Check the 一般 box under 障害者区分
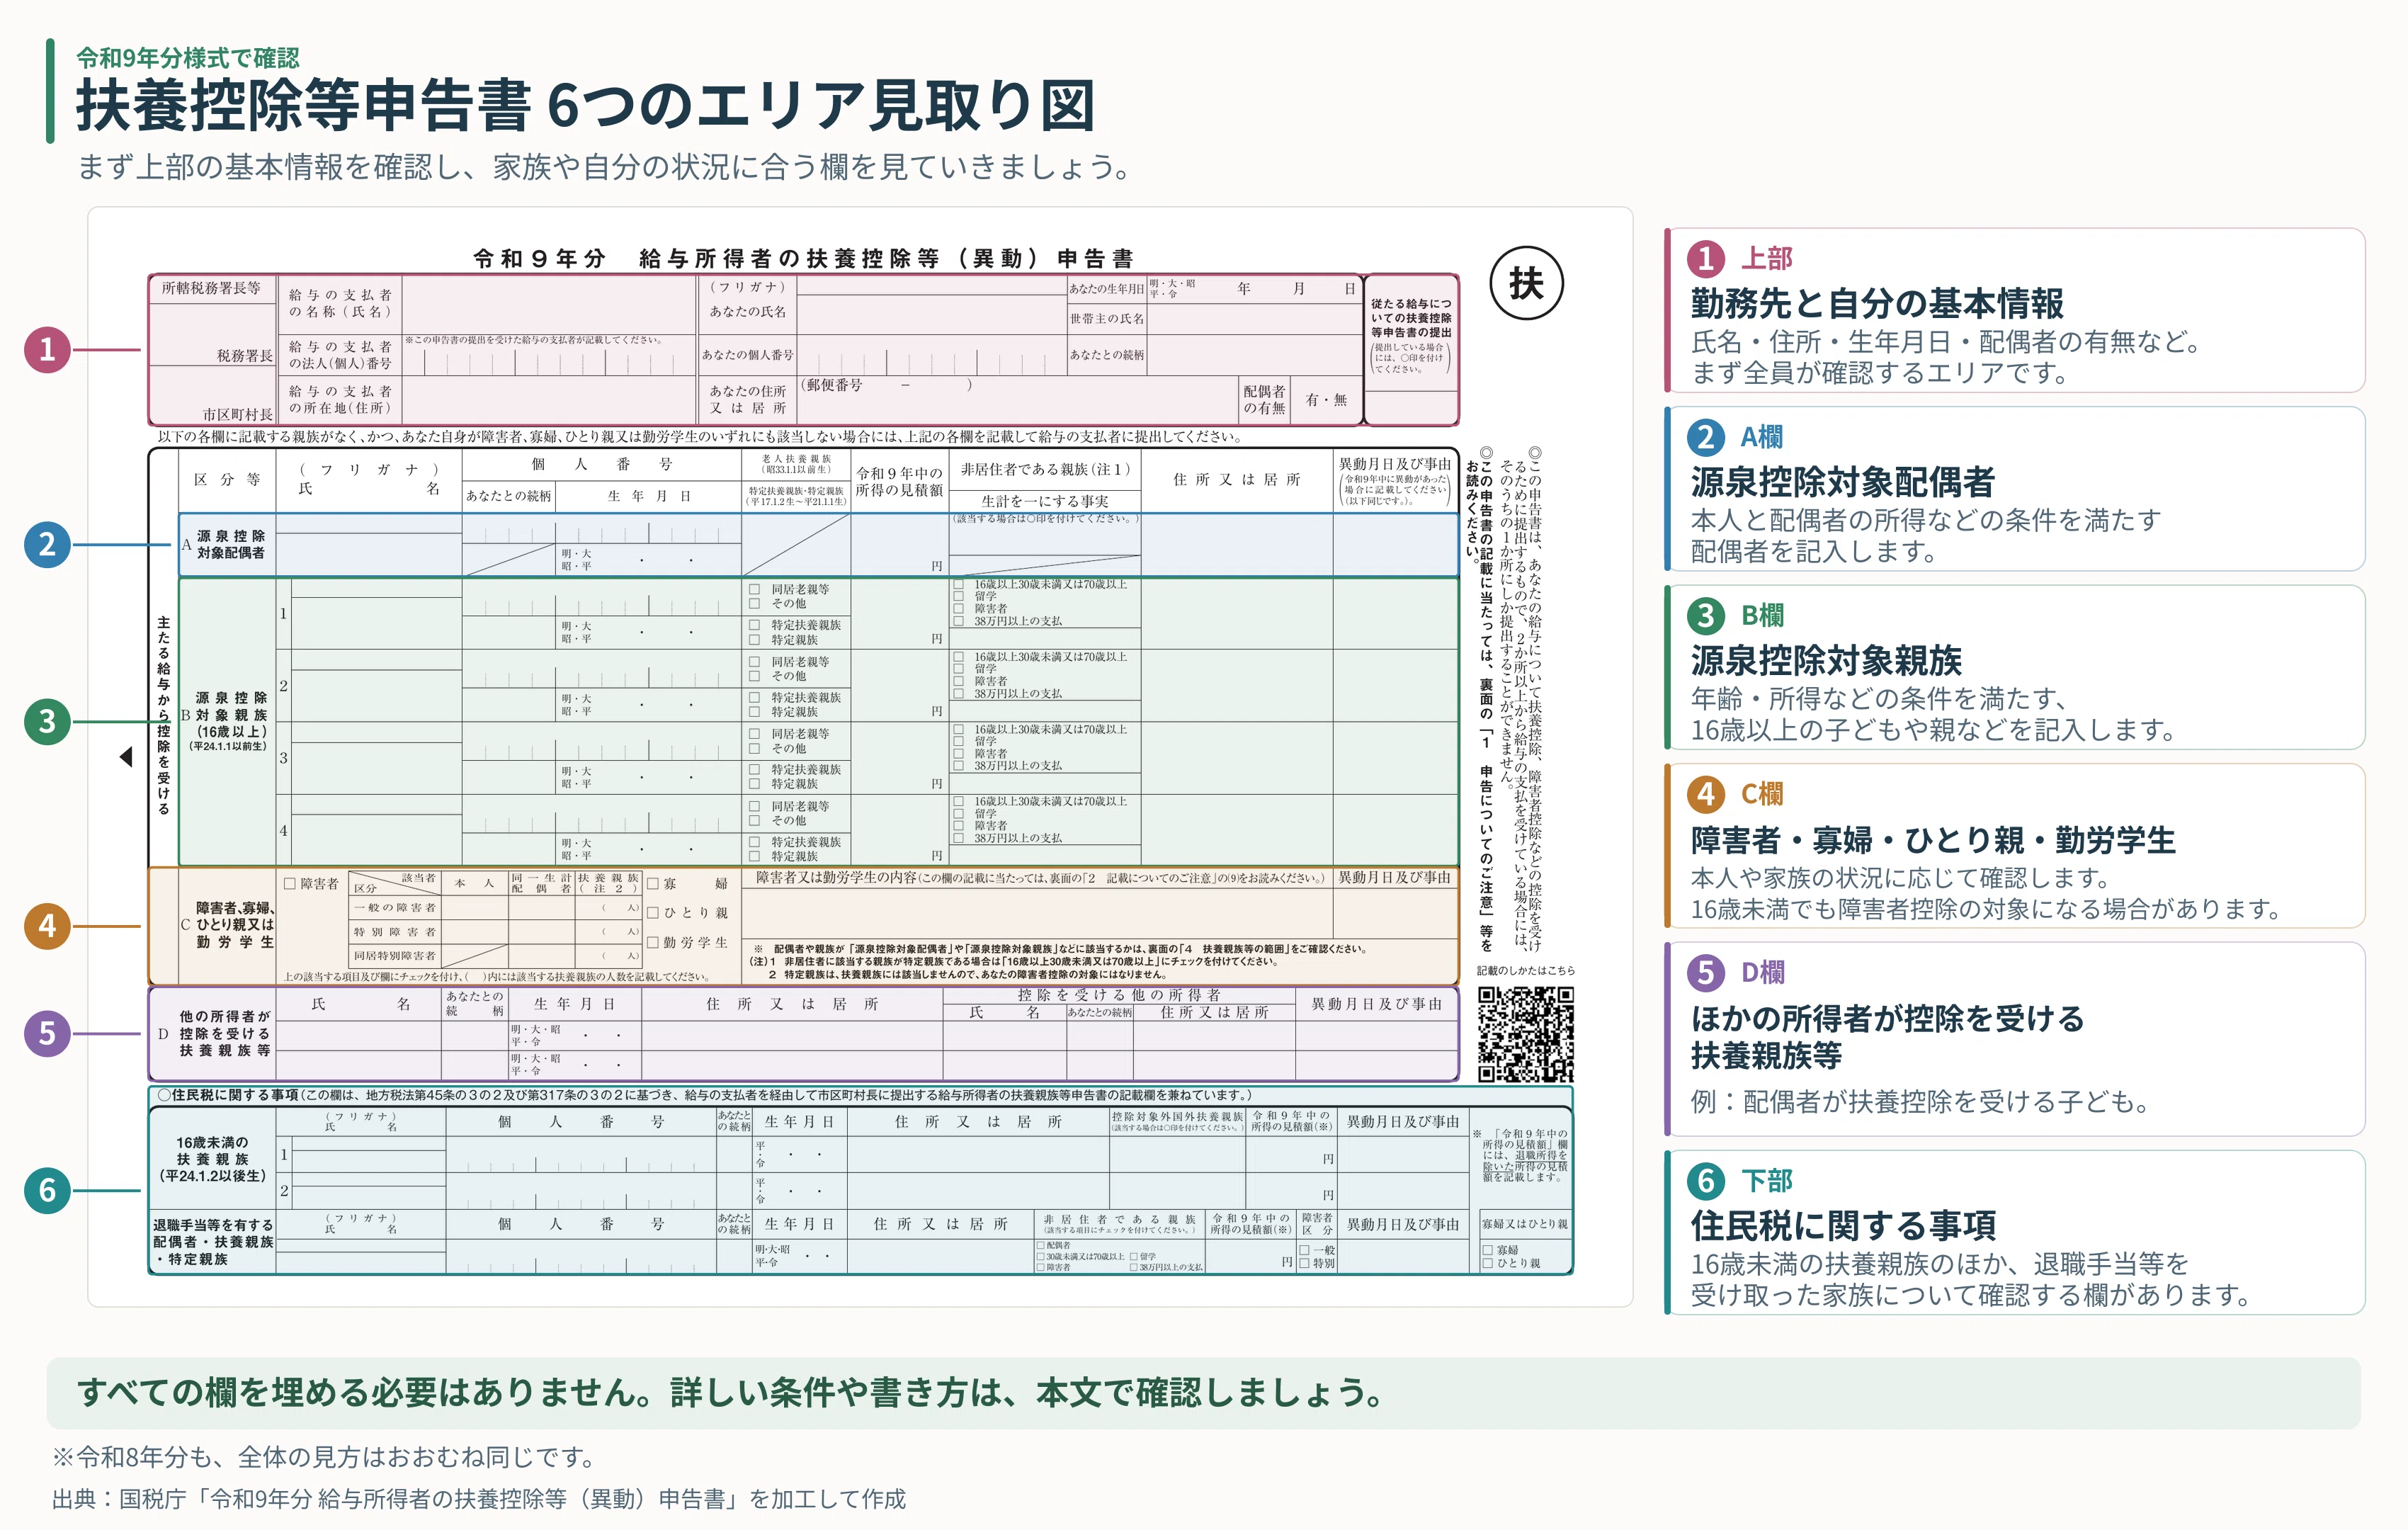Image resolution: width=2408 pixels, height=1530 pixels. tap(1304, 1251)
